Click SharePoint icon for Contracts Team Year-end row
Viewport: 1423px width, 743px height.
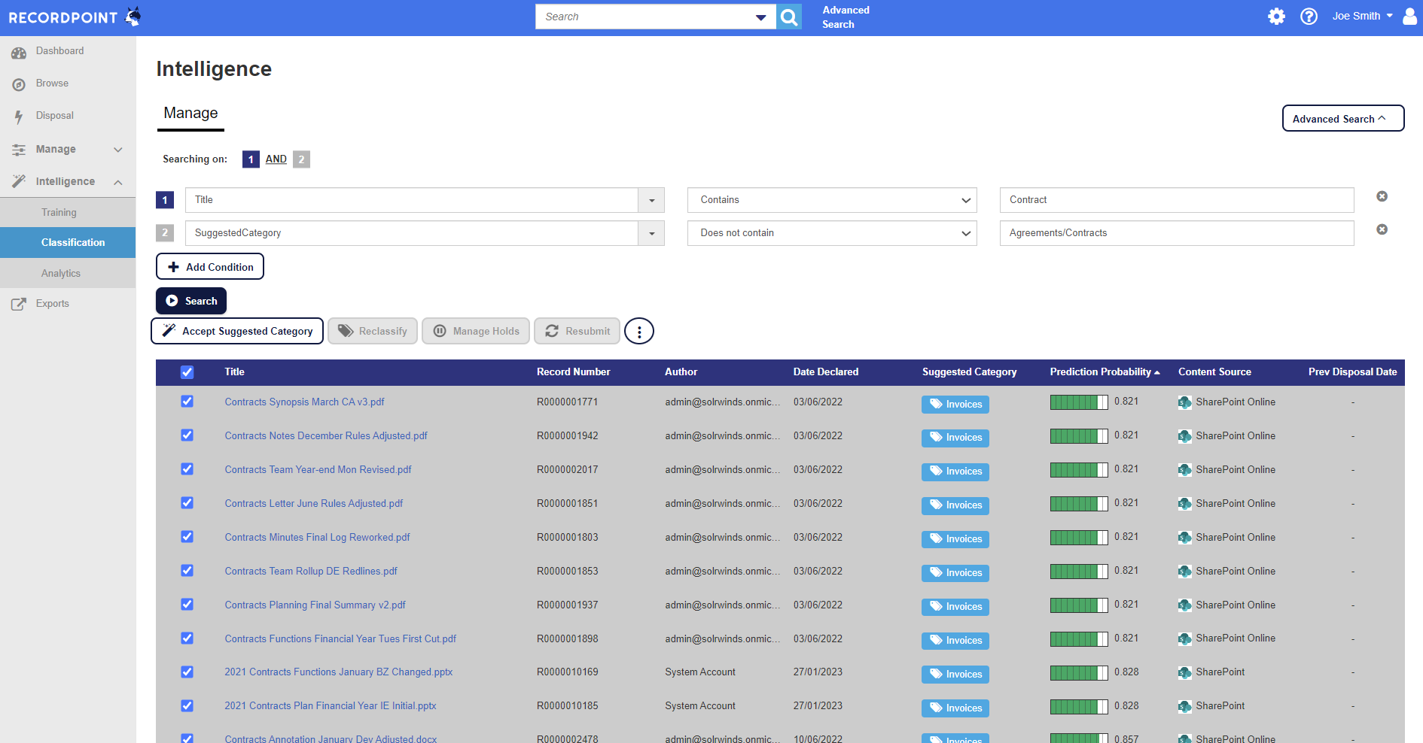(1185, 469)
